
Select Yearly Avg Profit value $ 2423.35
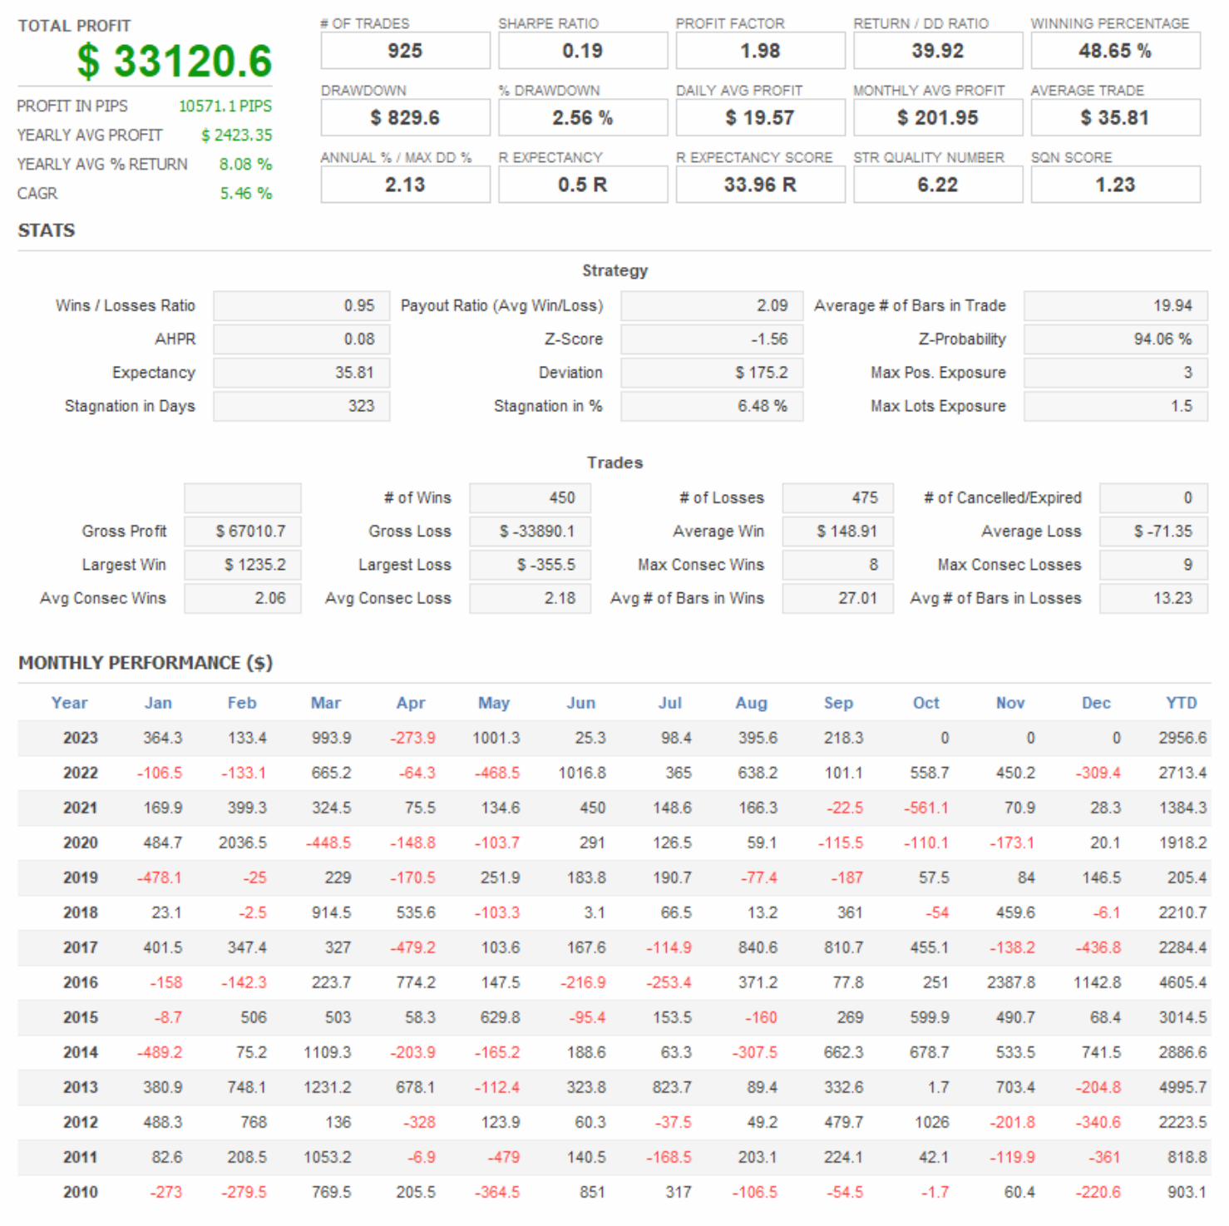(x=237, y=135)
